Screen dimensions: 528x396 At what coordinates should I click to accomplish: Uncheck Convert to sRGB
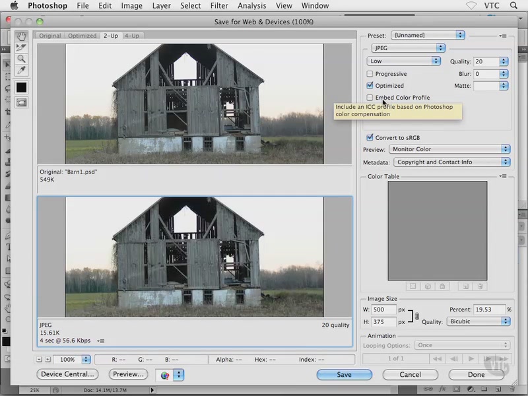coord(370,137)
